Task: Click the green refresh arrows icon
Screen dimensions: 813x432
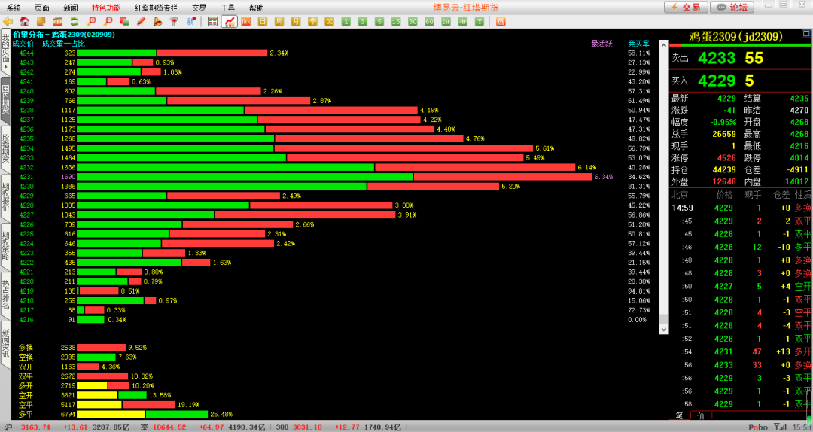Action: pyautogui.click(x=74, y=21)
